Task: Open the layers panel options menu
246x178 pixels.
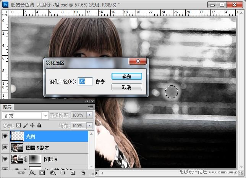Action: pyautogui.click(x=91, y=107)
